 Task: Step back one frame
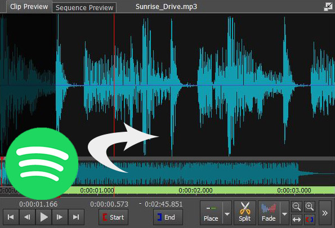(27, 217)
